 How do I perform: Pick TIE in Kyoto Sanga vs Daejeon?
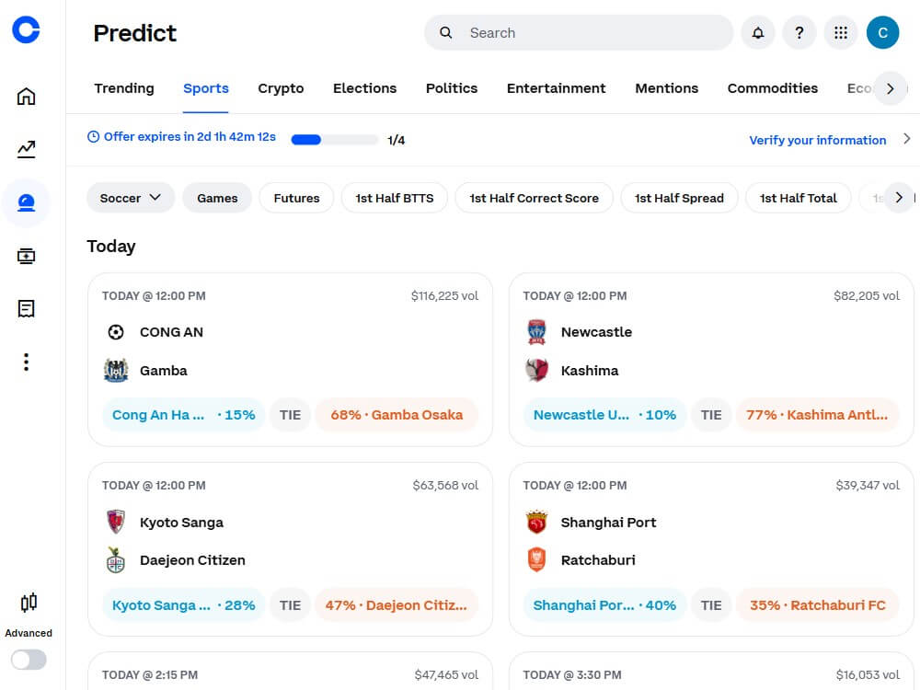[x=290, y=605]
